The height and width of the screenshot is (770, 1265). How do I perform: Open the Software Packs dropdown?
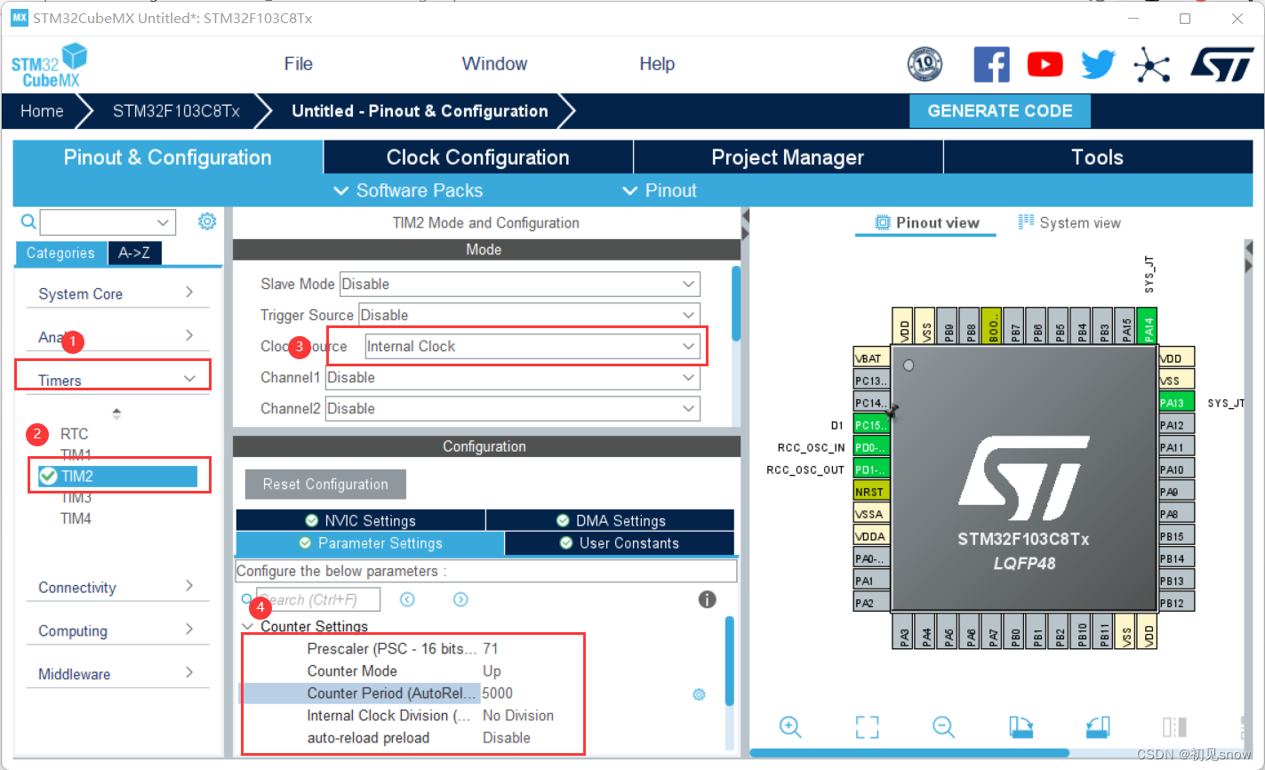[x=408, y=190]
